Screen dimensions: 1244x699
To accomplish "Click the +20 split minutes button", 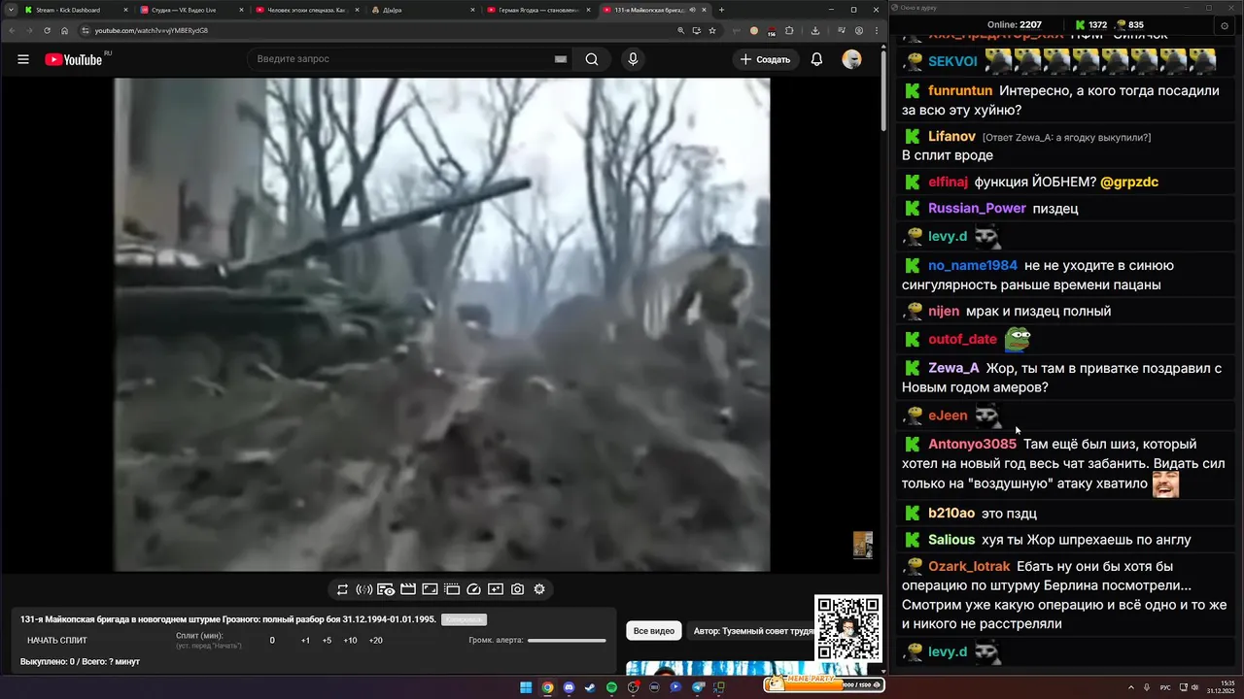I will click(x=376, y=641).
